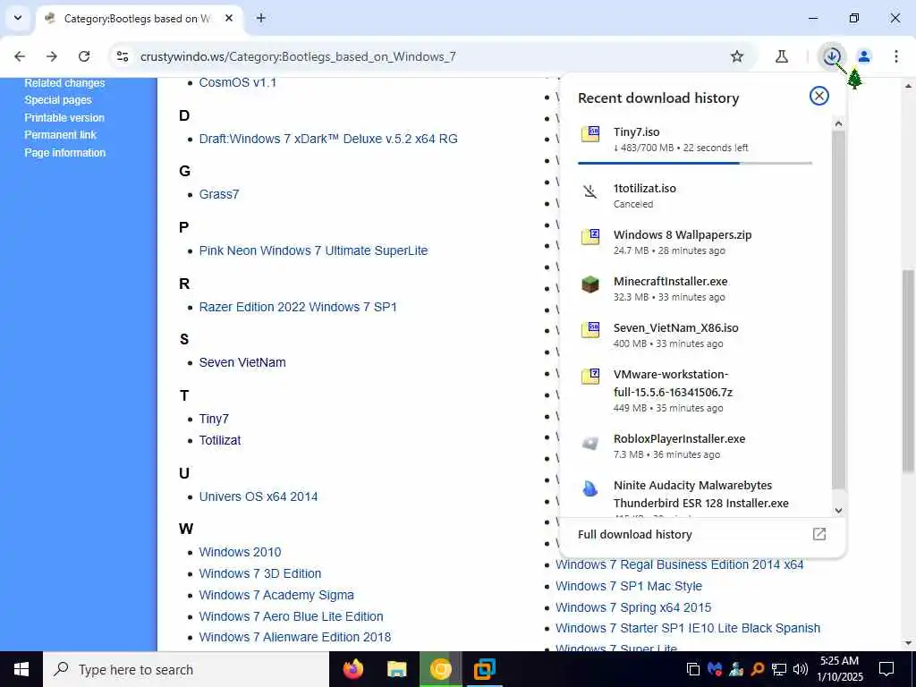Open Full download history link
This screenshot has height=687, width=916.
[x=634, y=534]
